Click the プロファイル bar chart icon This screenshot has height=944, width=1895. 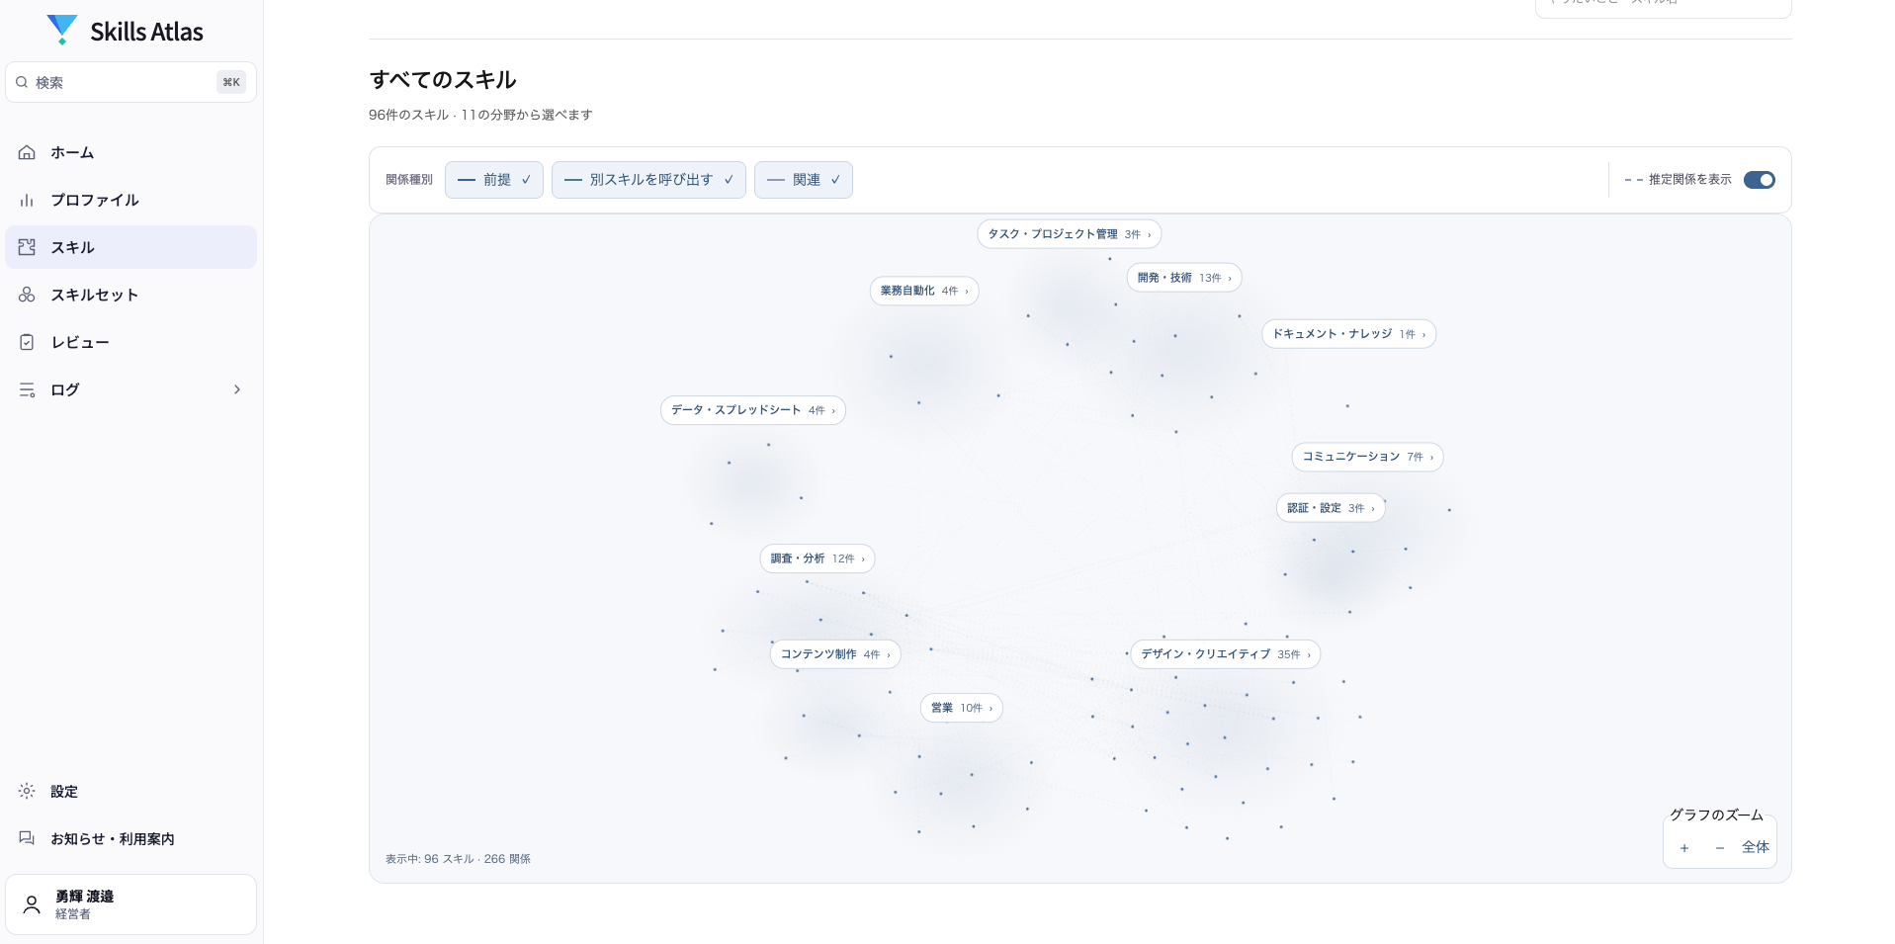tap(27, 200)
